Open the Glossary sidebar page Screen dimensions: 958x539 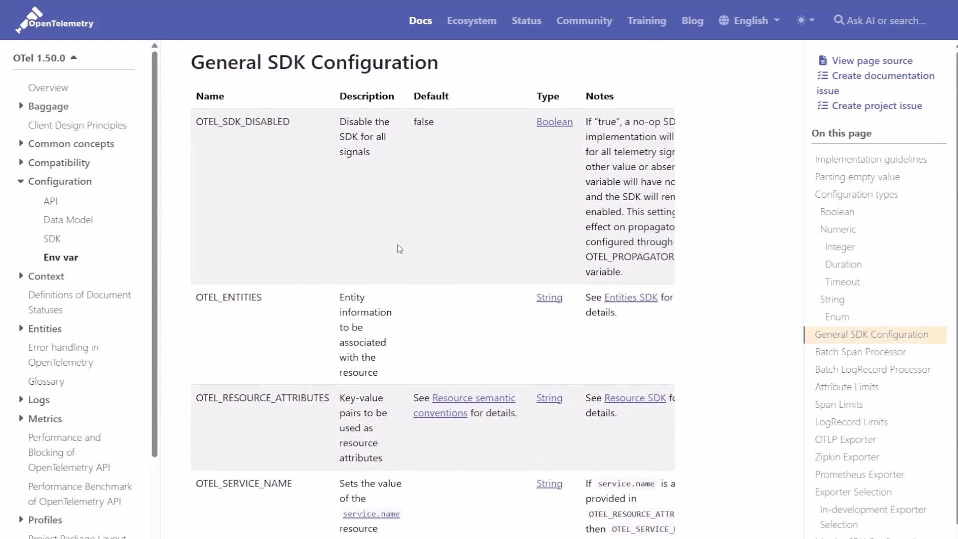pyautogui.click(x=46, y=381)
